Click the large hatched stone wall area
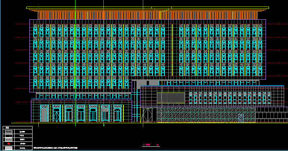This screenshot has height=151, width=288. coord(206,115)
